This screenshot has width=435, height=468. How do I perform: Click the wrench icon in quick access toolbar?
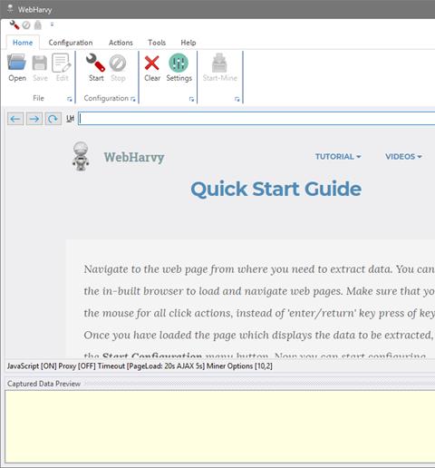click(x=14, y=24)
